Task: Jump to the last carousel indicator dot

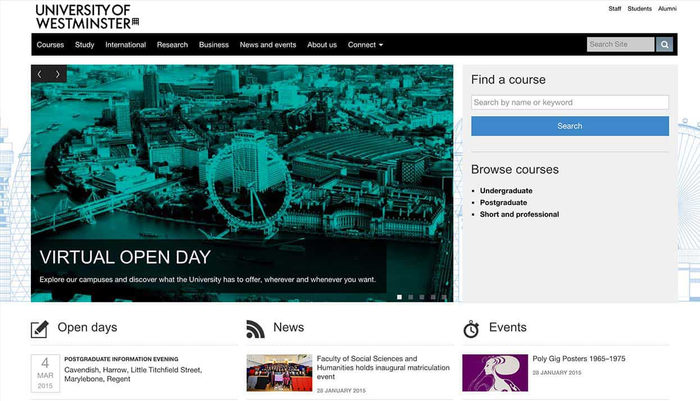Action: 444,297
